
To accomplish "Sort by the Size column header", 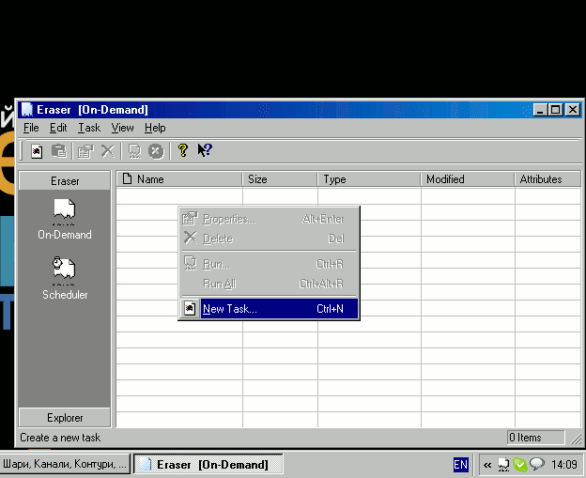I will 280,179.
